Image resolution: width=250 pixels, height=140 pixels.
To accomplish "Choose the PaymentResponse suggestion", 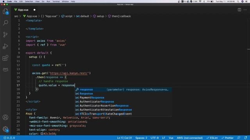I will tap(123, 98).
